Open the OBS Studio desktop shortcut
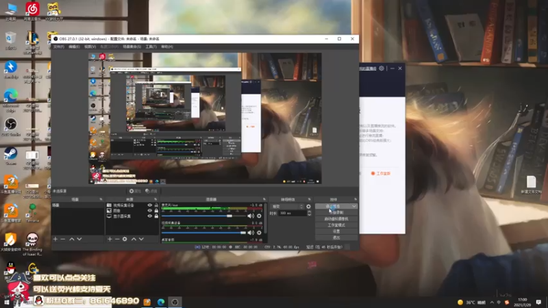 pyautogui.click(x=11, y=127)
